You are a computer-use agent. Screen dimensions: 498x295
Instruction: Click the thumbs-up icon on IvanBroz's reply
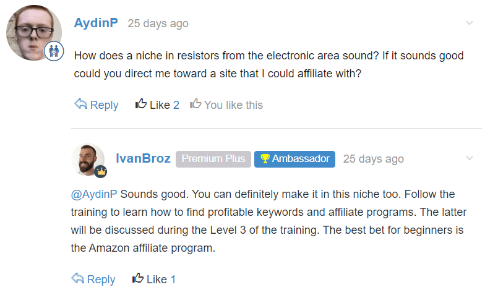138,278
